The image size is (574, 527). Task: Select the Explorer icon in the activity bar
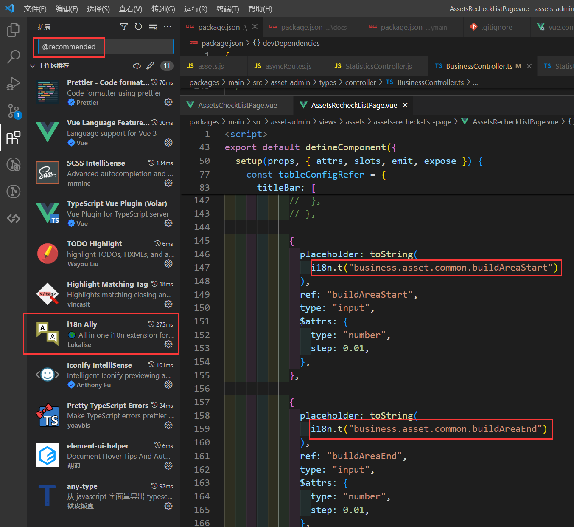(13, 29)
